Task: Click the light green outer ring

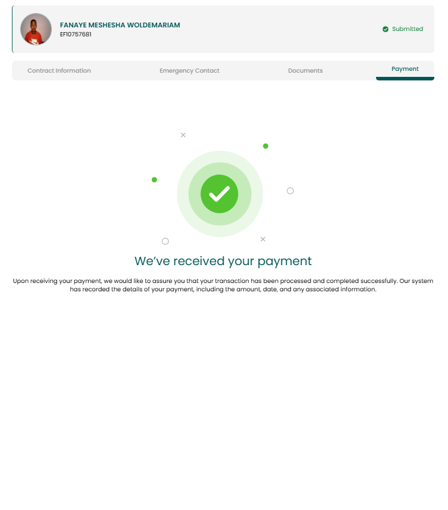Action: click(220, 156)
